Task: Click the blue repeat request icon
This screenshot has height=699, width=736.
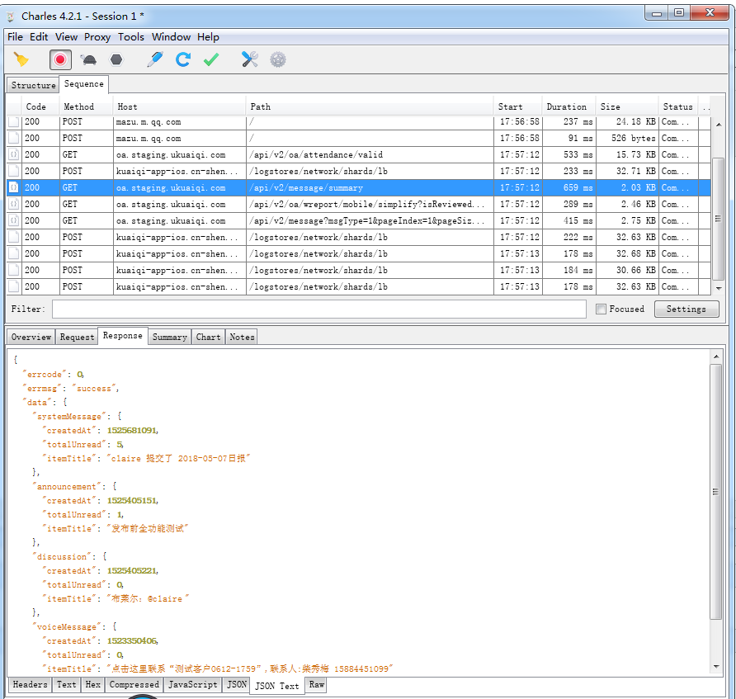Action: point(183,59)
